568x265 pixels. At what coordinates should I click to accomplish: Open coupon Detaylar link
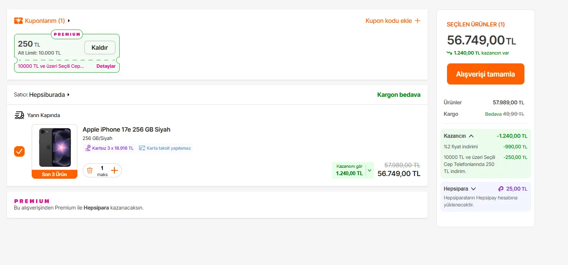click(x=106, y=66)
